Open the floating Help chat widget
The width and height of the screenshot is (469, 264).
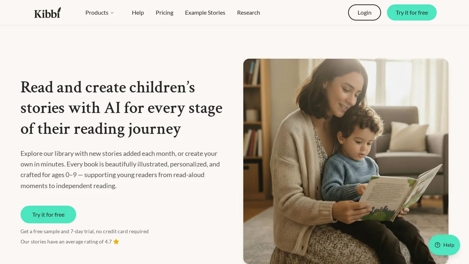pyautogui.click(x=444, y=245)
